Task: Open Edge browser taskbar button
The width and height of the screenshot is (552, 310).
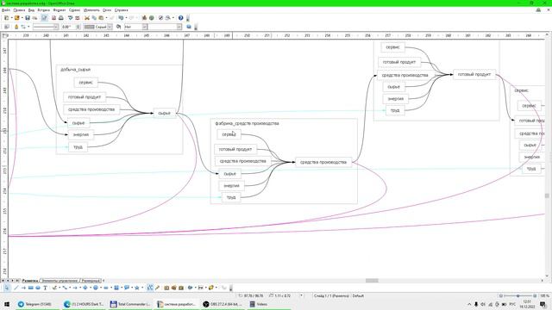Action: [84, 304]
